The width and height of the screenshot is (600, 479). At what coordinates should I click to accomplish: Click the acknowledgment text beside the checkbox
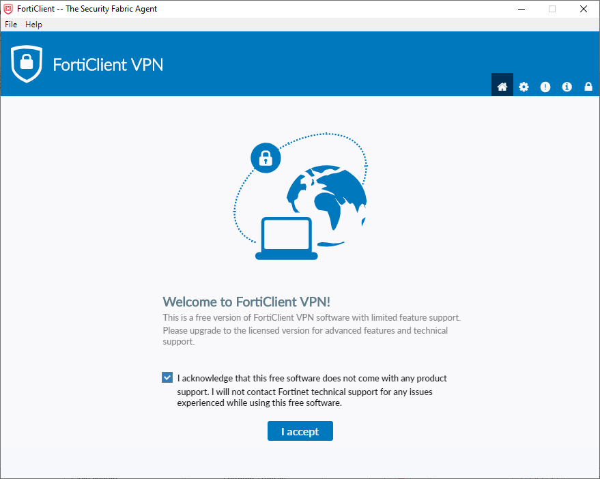click(x=311, y=390)
